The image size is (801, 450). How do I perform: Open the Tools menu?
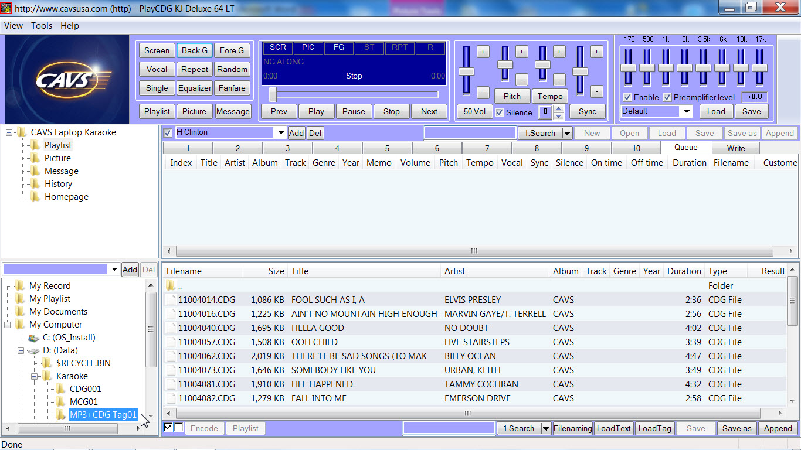[x=42, y=26]
